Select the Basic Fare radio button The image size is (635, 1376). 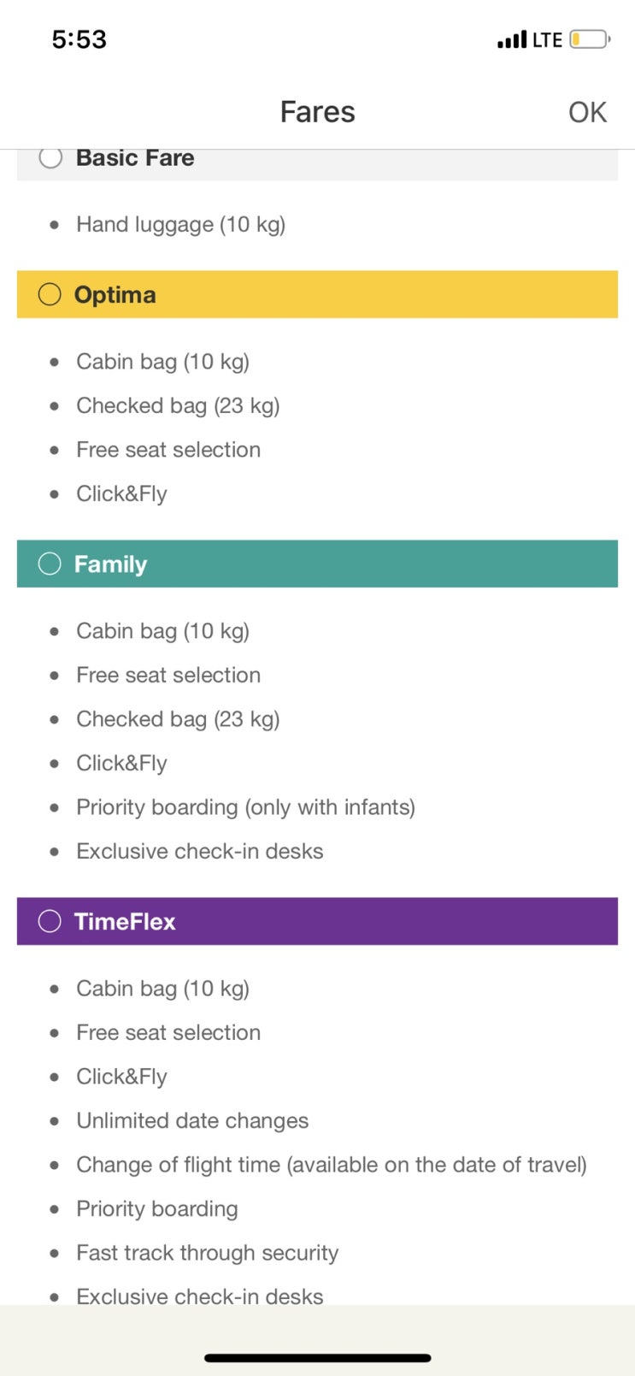(50, 158)
